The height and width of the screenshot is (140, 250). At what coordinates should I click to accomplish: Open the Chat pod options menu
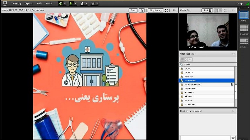coord(233,111)
